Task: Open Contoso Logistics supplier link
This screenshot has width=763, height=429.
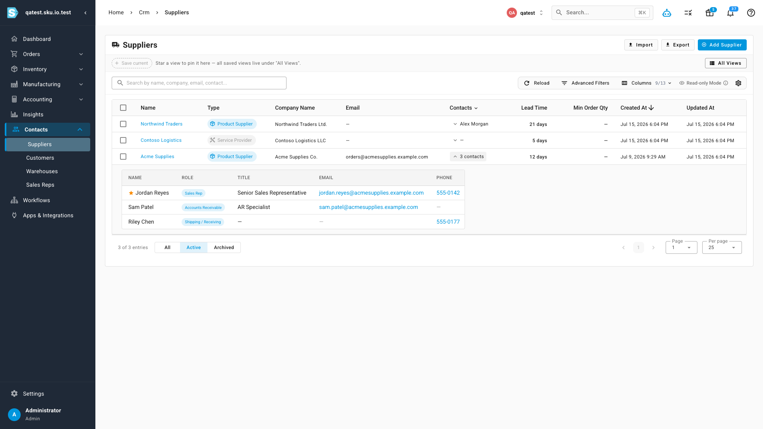Action: pos(161,140)
